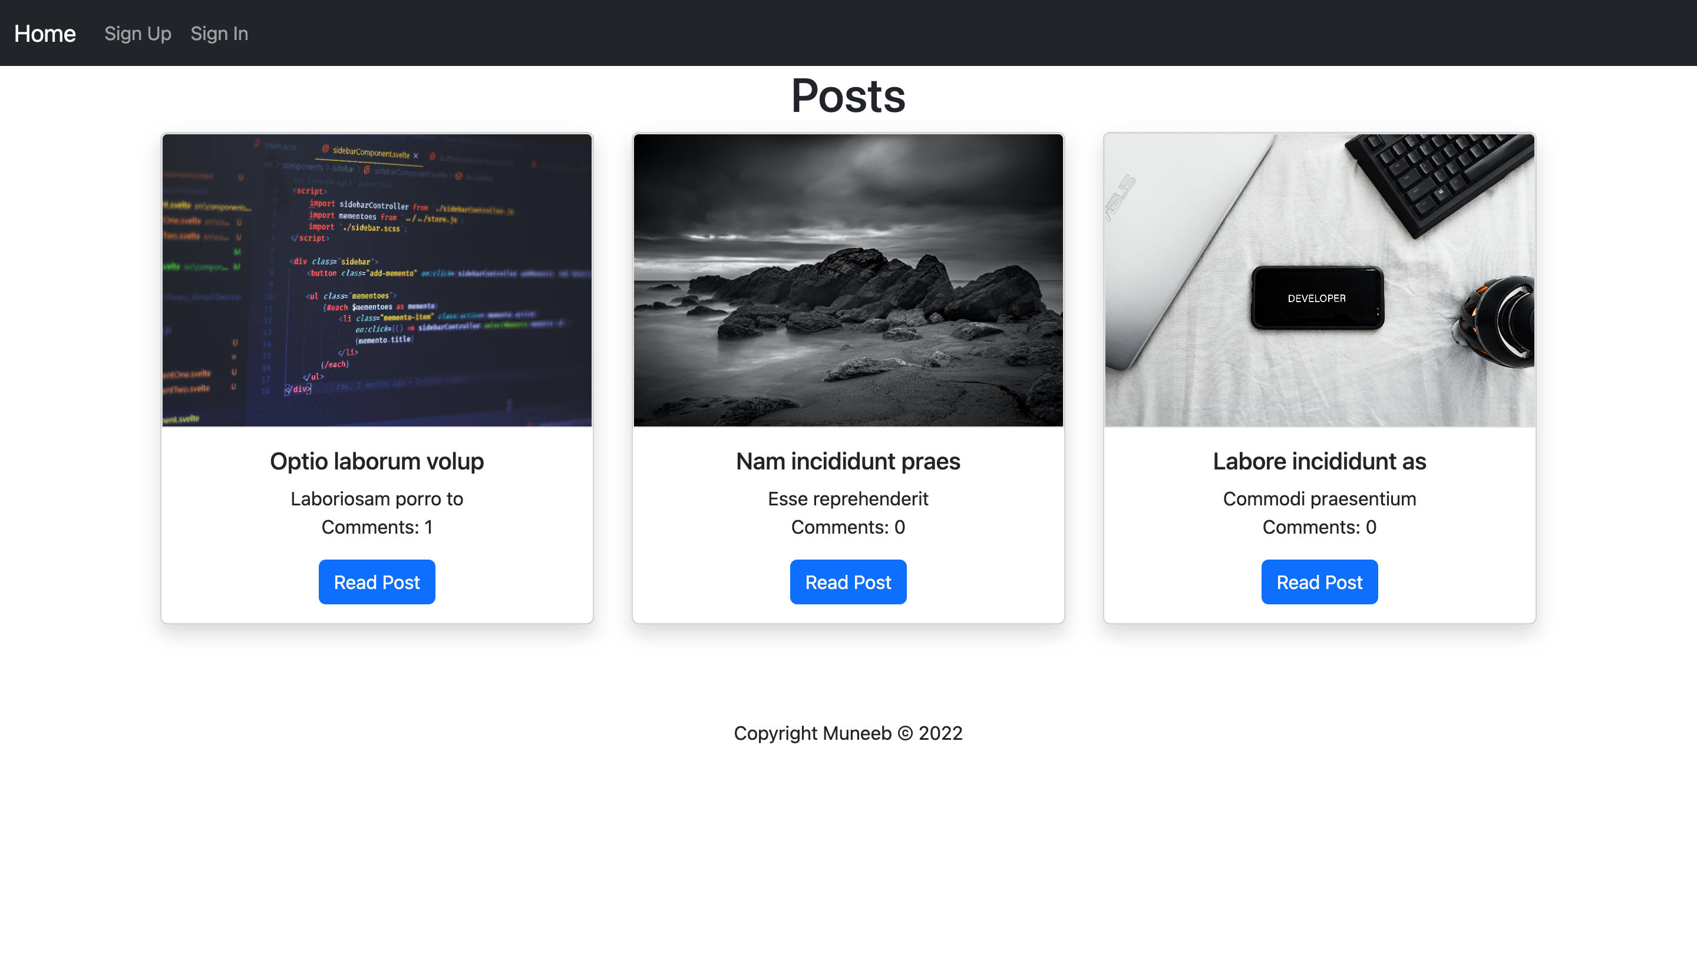The height and width of the screenshot is (966, 1697).
Task: Click the Posts page heading
Action: tap(847, 96)
